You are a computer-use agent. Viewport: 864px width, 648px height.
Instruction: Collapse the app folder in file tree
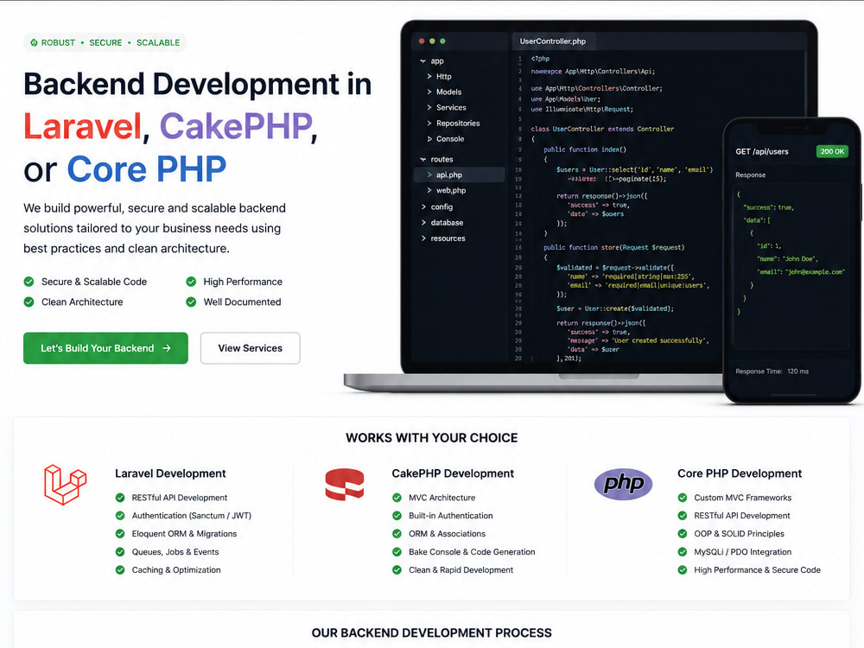click(422, 61)
